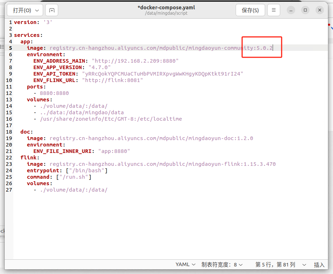Expand the dropdown arrow beside 打开(O)

tap(37, 10)
